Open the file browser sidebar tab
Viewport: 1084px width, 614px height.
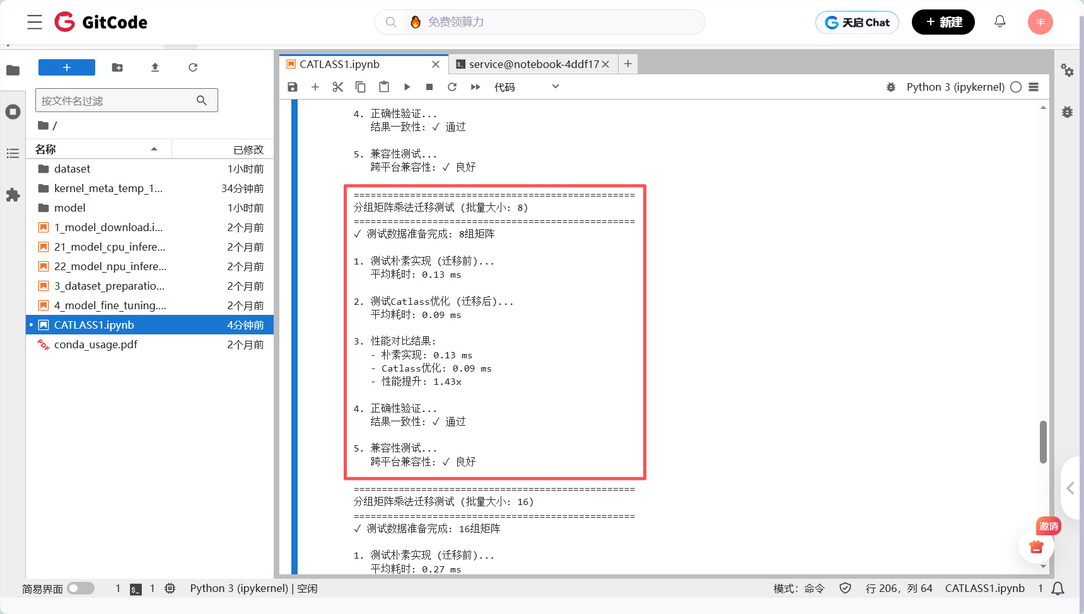[x=13, y=70]
